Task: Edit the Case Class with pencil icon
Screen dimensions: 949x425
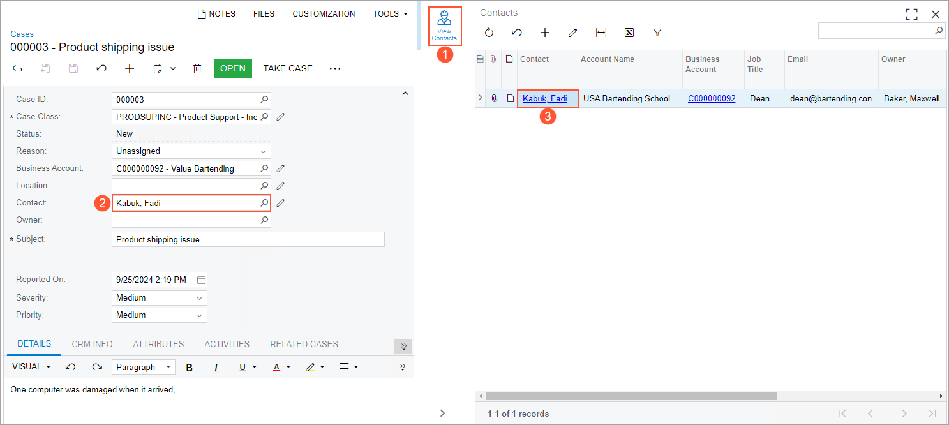Action: click(x=280, y=117)
